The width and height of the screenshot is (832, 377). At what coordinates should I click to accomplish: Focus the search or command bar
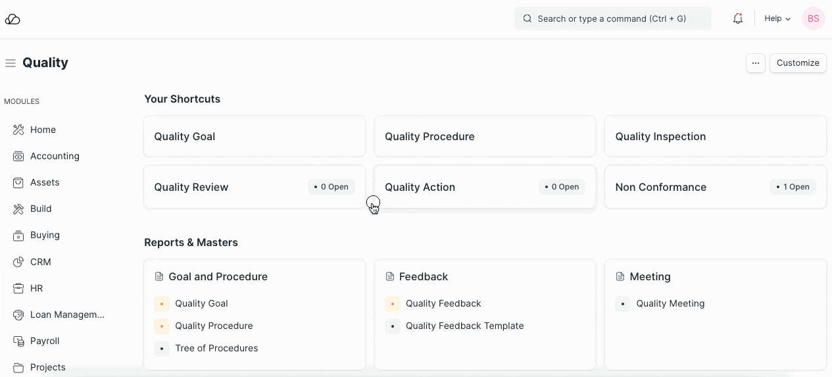pos(612,19)
